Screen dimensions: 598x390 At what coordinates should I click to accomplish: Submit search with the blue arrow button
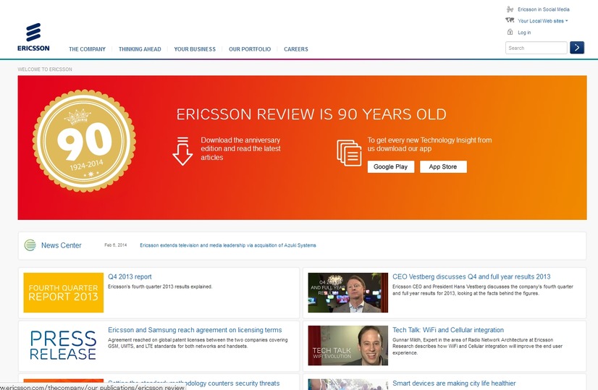point(577,48)
